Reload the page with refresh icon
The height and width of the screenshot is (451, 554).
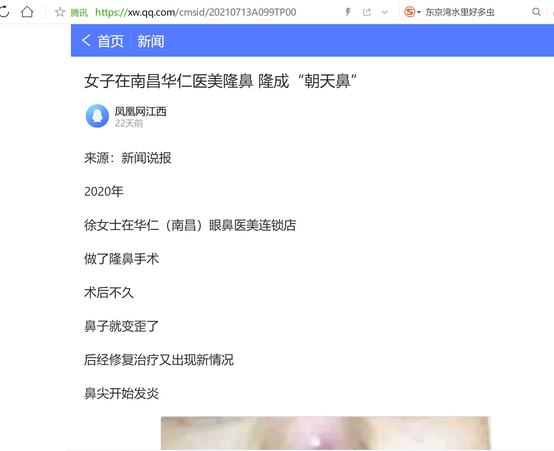point(4,12)
